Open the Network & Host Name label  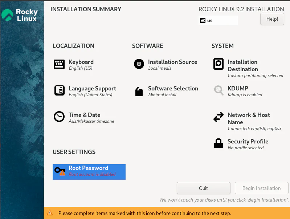click(249, 118)
